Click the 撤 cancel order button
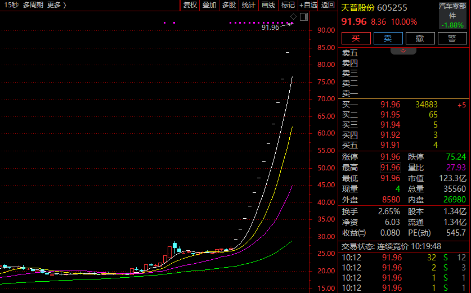 tap(420, 38)
